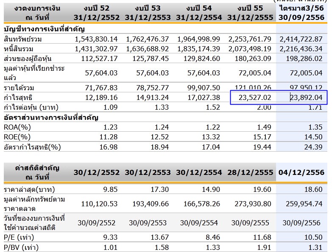Click the ROE(%) row label
332x252 pixels.
pos(17,137)
